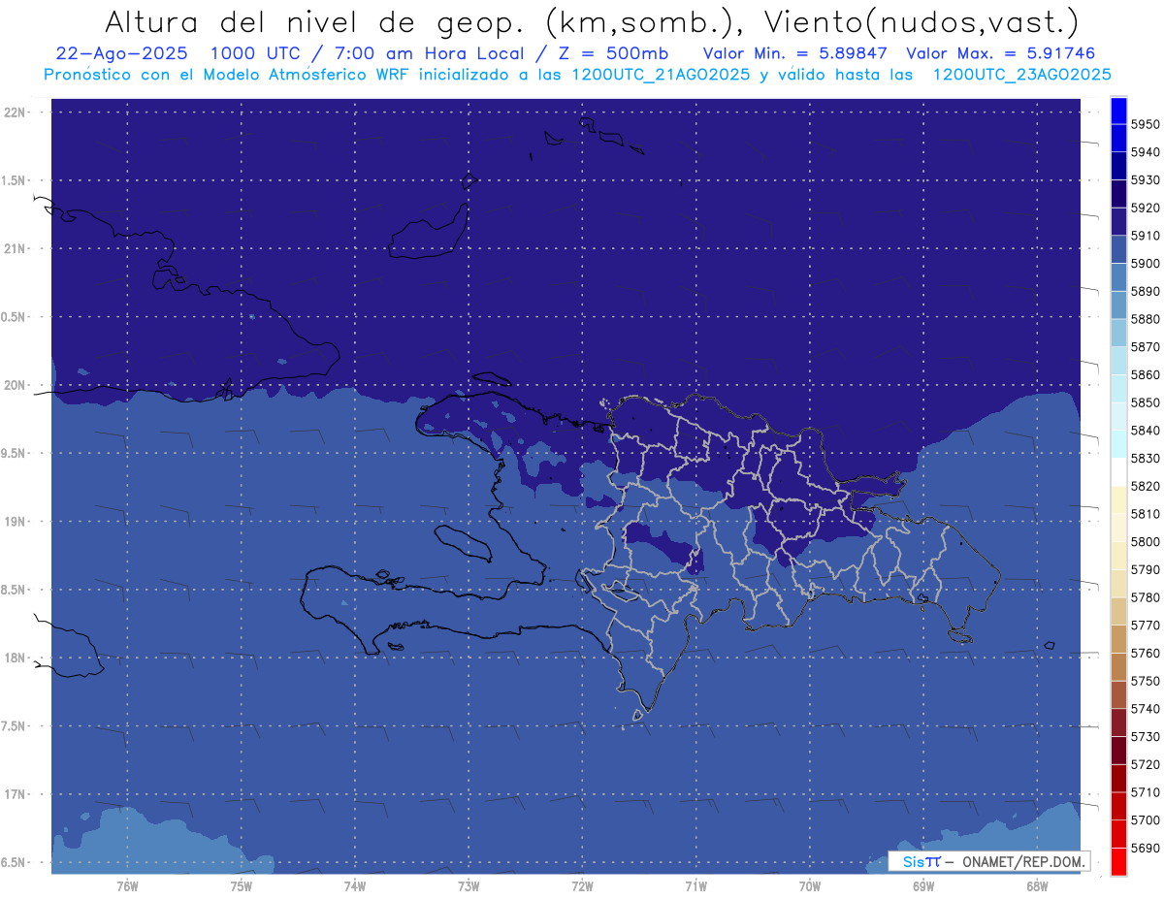
Task: Click the color bar label 5890
Action: [1145, 292]
